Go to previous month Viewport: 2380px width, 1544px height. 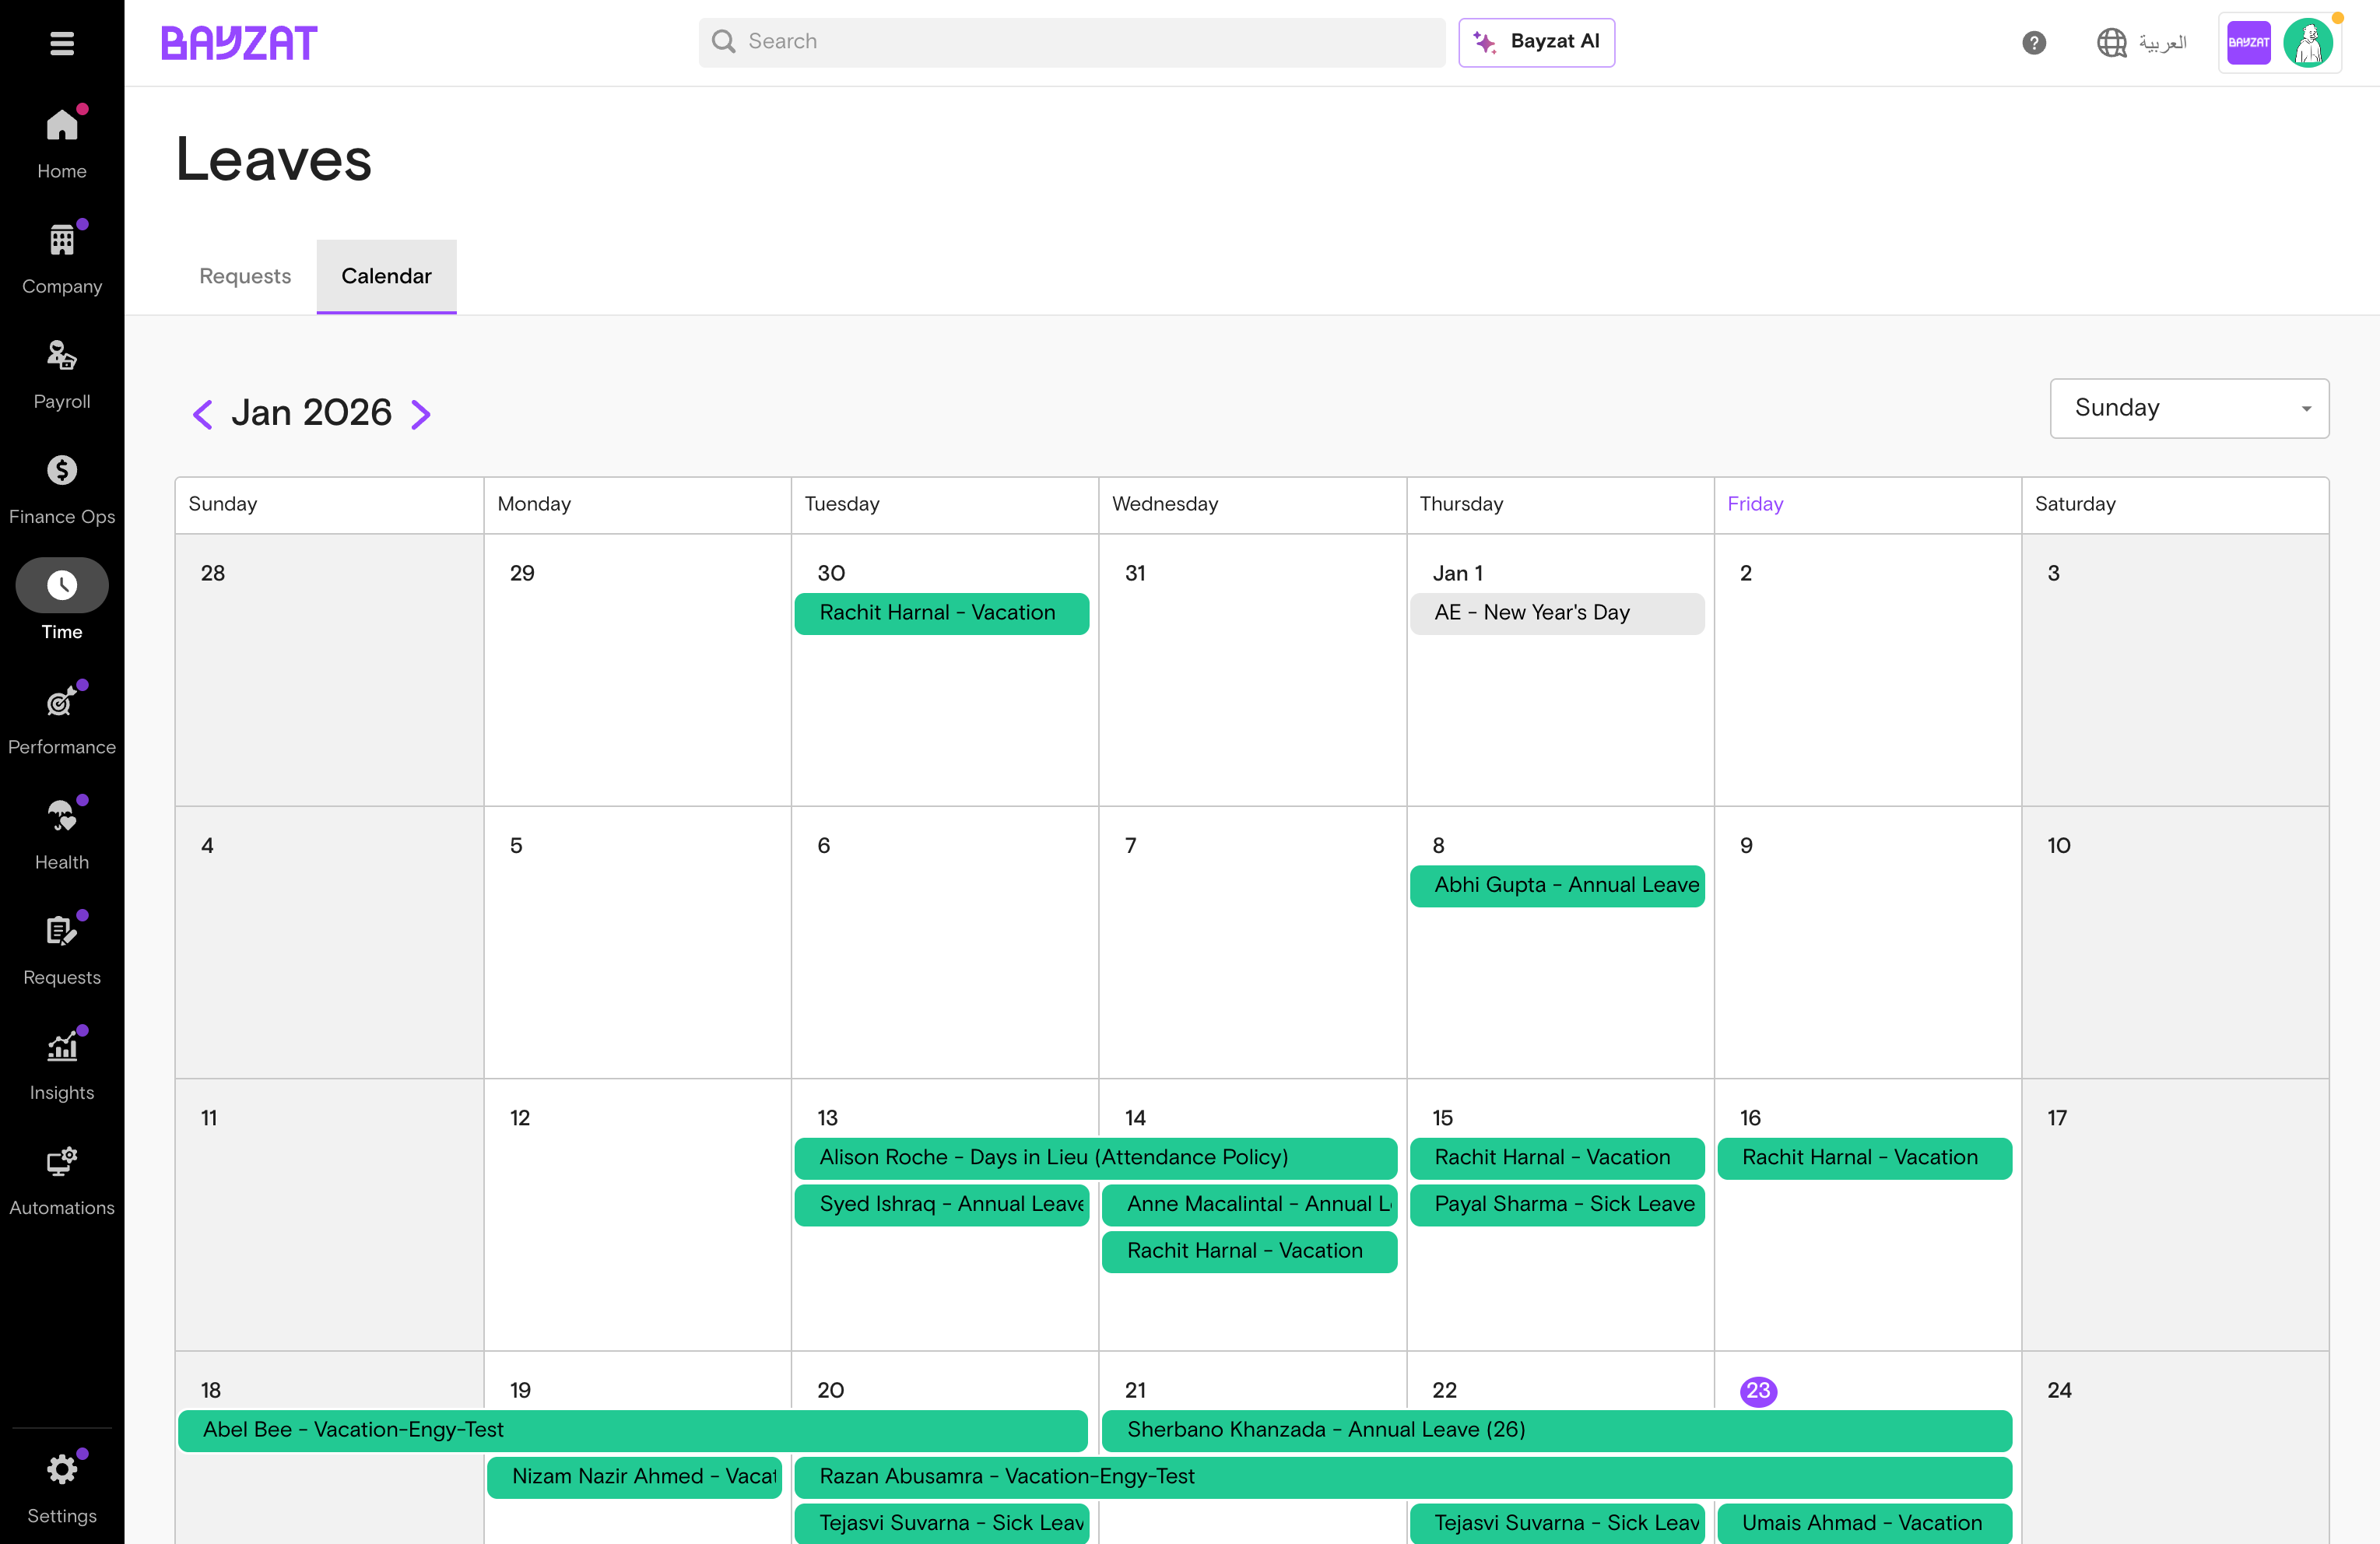[x=203, y=413]
